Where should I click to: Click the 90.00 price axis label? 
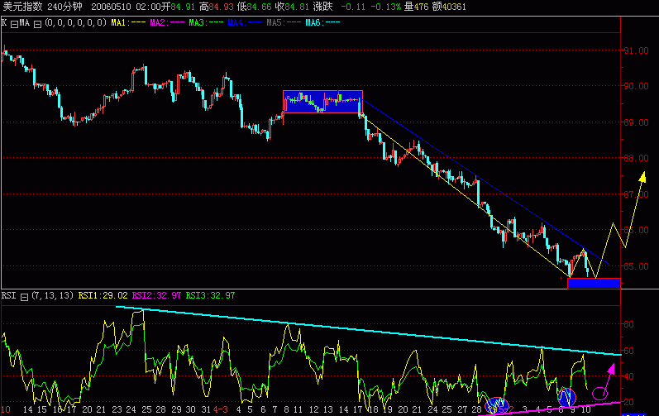pos(637,86)
